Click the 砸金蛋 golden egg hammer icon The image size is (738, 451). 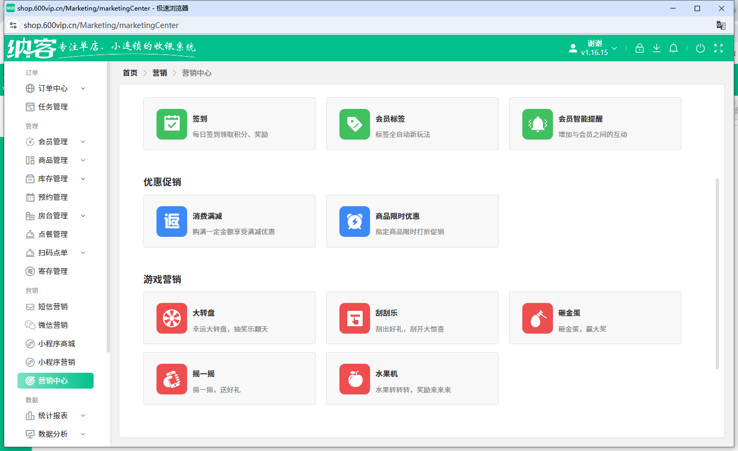click(537, 318)
